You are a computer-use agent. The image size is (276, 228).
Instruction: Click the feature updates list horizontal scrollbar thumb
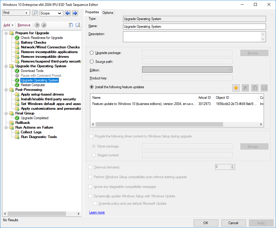tap(159, 124)
